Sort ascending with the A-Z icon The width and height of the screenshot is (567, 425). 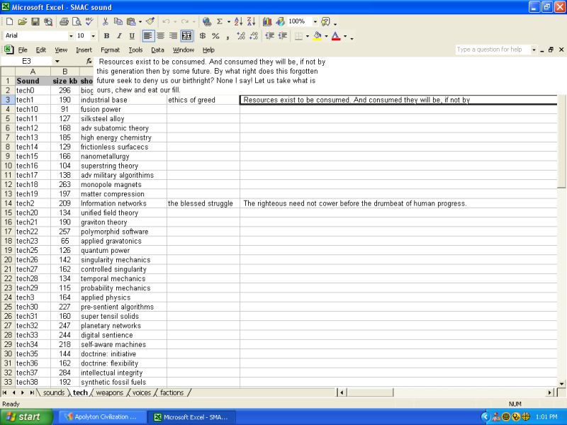point(240,22)
